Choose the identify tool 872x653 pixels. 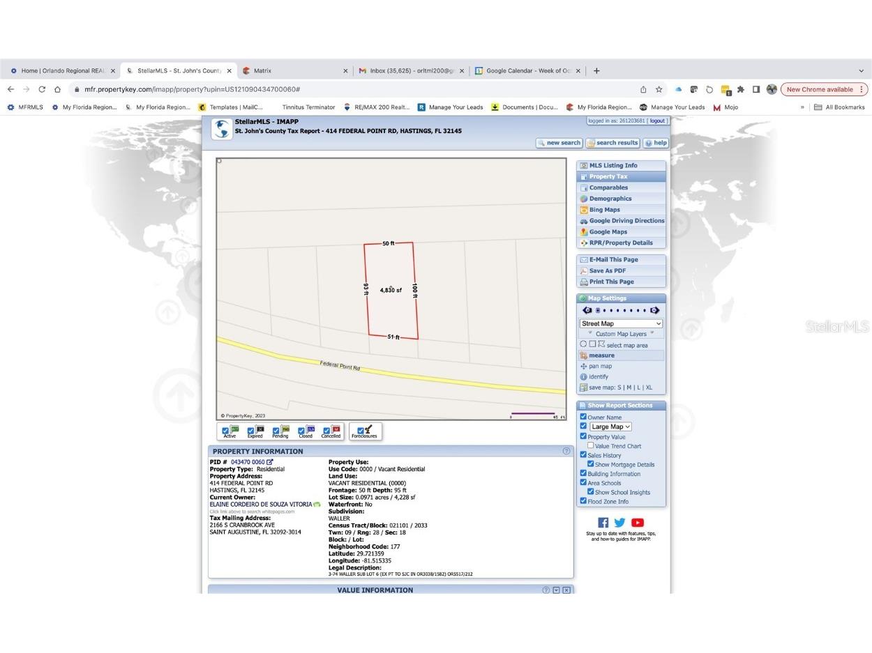pyautogui.click(x=598, y=377)
